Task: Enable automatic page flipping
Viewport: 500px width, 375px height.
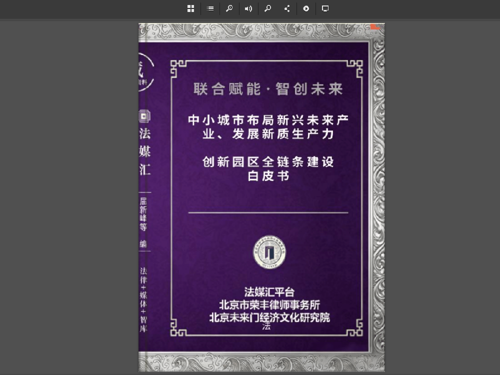Action: pyautogui.click(x=306, y=8)
